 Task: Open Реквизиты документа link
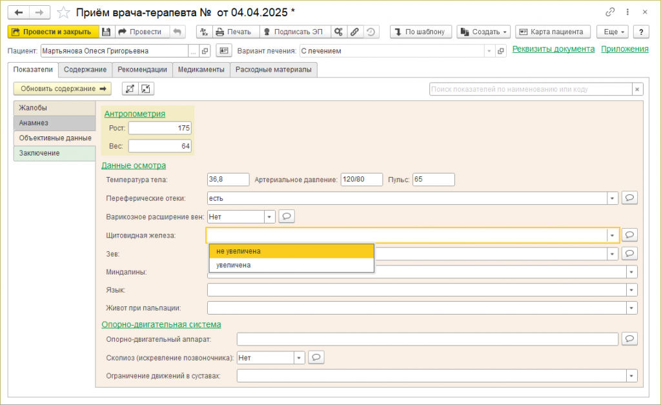point(553,49)
